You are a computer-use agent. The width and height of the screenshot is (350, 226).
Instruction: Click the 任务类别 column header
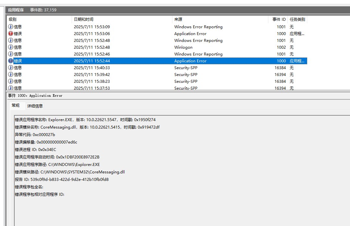pos(297,19)
